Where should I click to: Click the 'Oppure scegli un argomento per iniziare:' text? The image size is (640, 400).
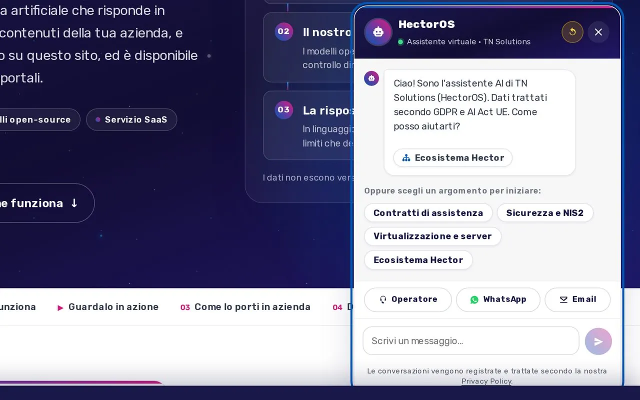[x=452, y=191]
